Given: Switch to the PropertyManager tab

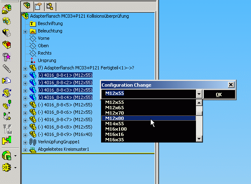Looking at the screenshot, I should click(x=38, y=7).
